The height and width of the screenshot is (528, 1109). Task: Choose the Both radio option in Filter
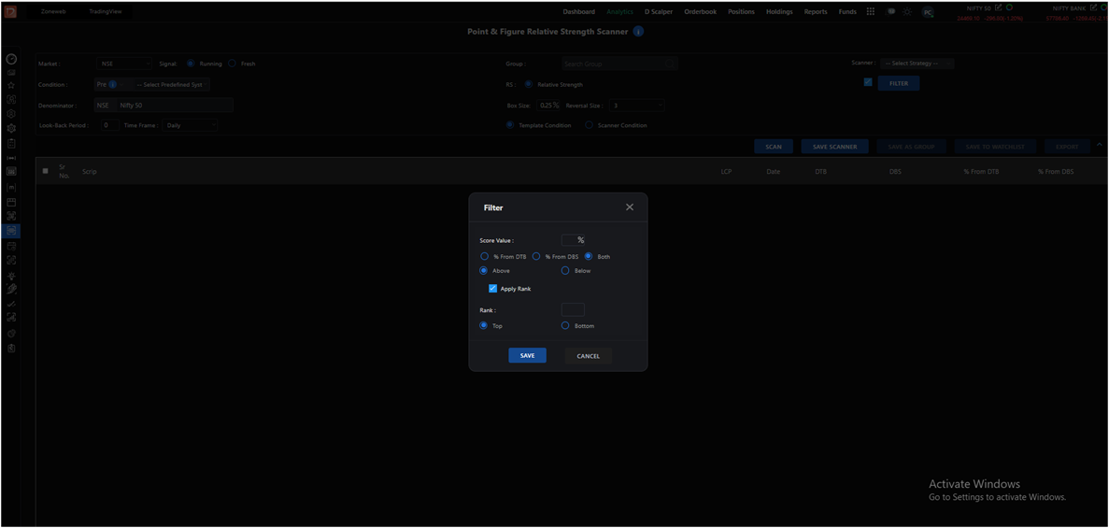pos(589,256)
